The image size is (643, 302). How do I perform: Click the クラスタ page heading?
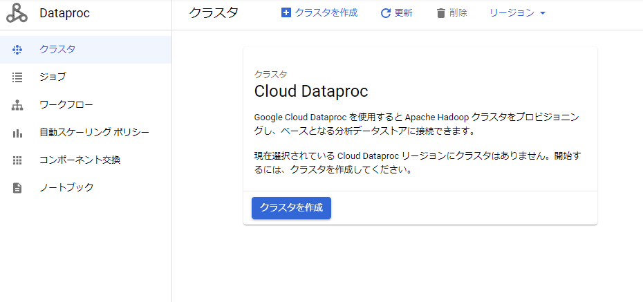(x=214, y=12)
